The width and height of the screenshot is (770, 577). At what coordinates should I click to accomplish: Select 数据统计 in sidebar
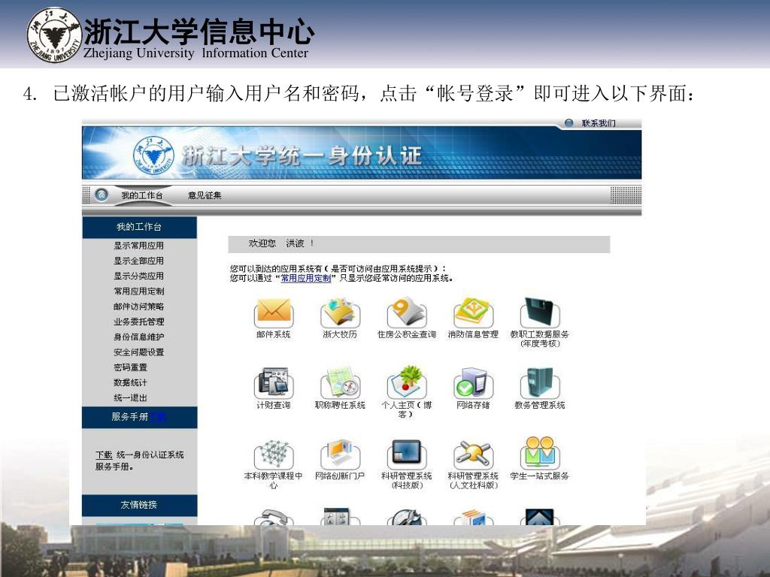131,382
